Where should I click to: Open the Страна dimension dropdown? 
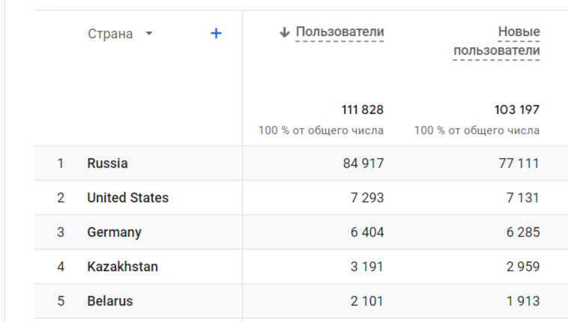coord(149,34)
